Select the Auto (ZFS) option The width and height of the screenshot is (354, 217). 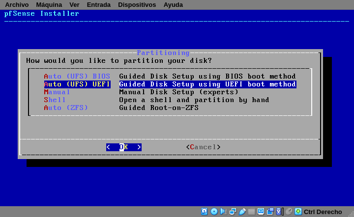pyautogui.click(x=66, y=108)
